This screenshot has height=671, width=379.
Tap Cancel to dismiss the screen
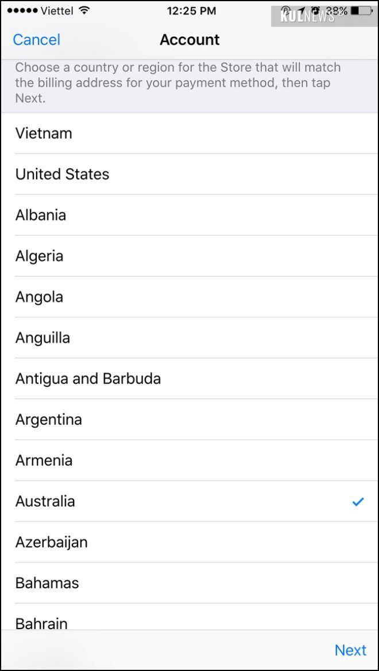tap(36, 40)
